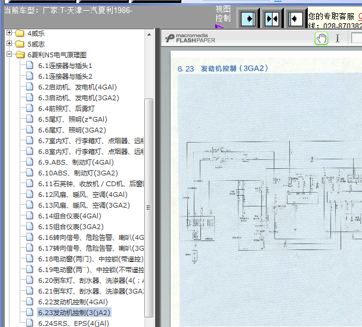Screen dimensions: 362x327
Task: Click the tree scrollbar up arrow
Action: click(149, 35)
